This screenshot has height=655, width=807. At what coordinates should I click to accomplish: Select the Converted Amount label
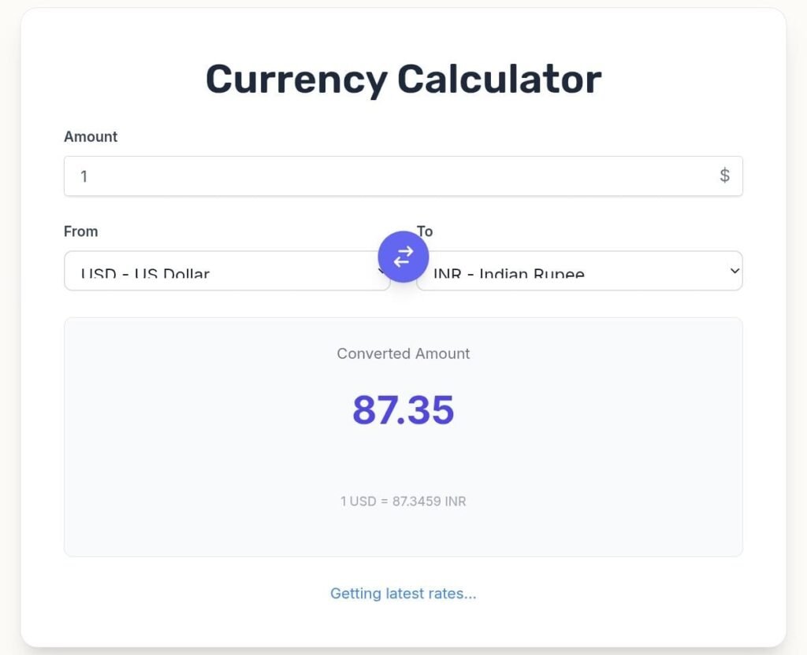pyautogui.click(x=403, y=353)
